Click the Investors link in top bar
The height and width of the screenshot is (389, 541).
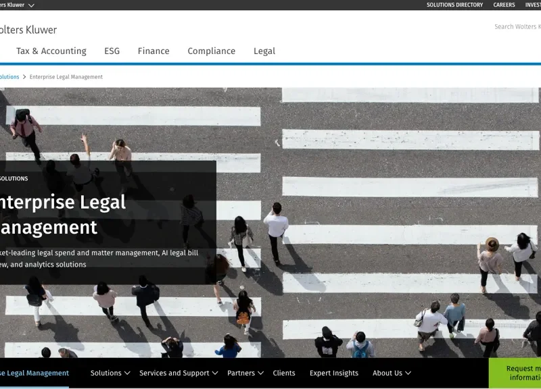[x=533, y=5]
